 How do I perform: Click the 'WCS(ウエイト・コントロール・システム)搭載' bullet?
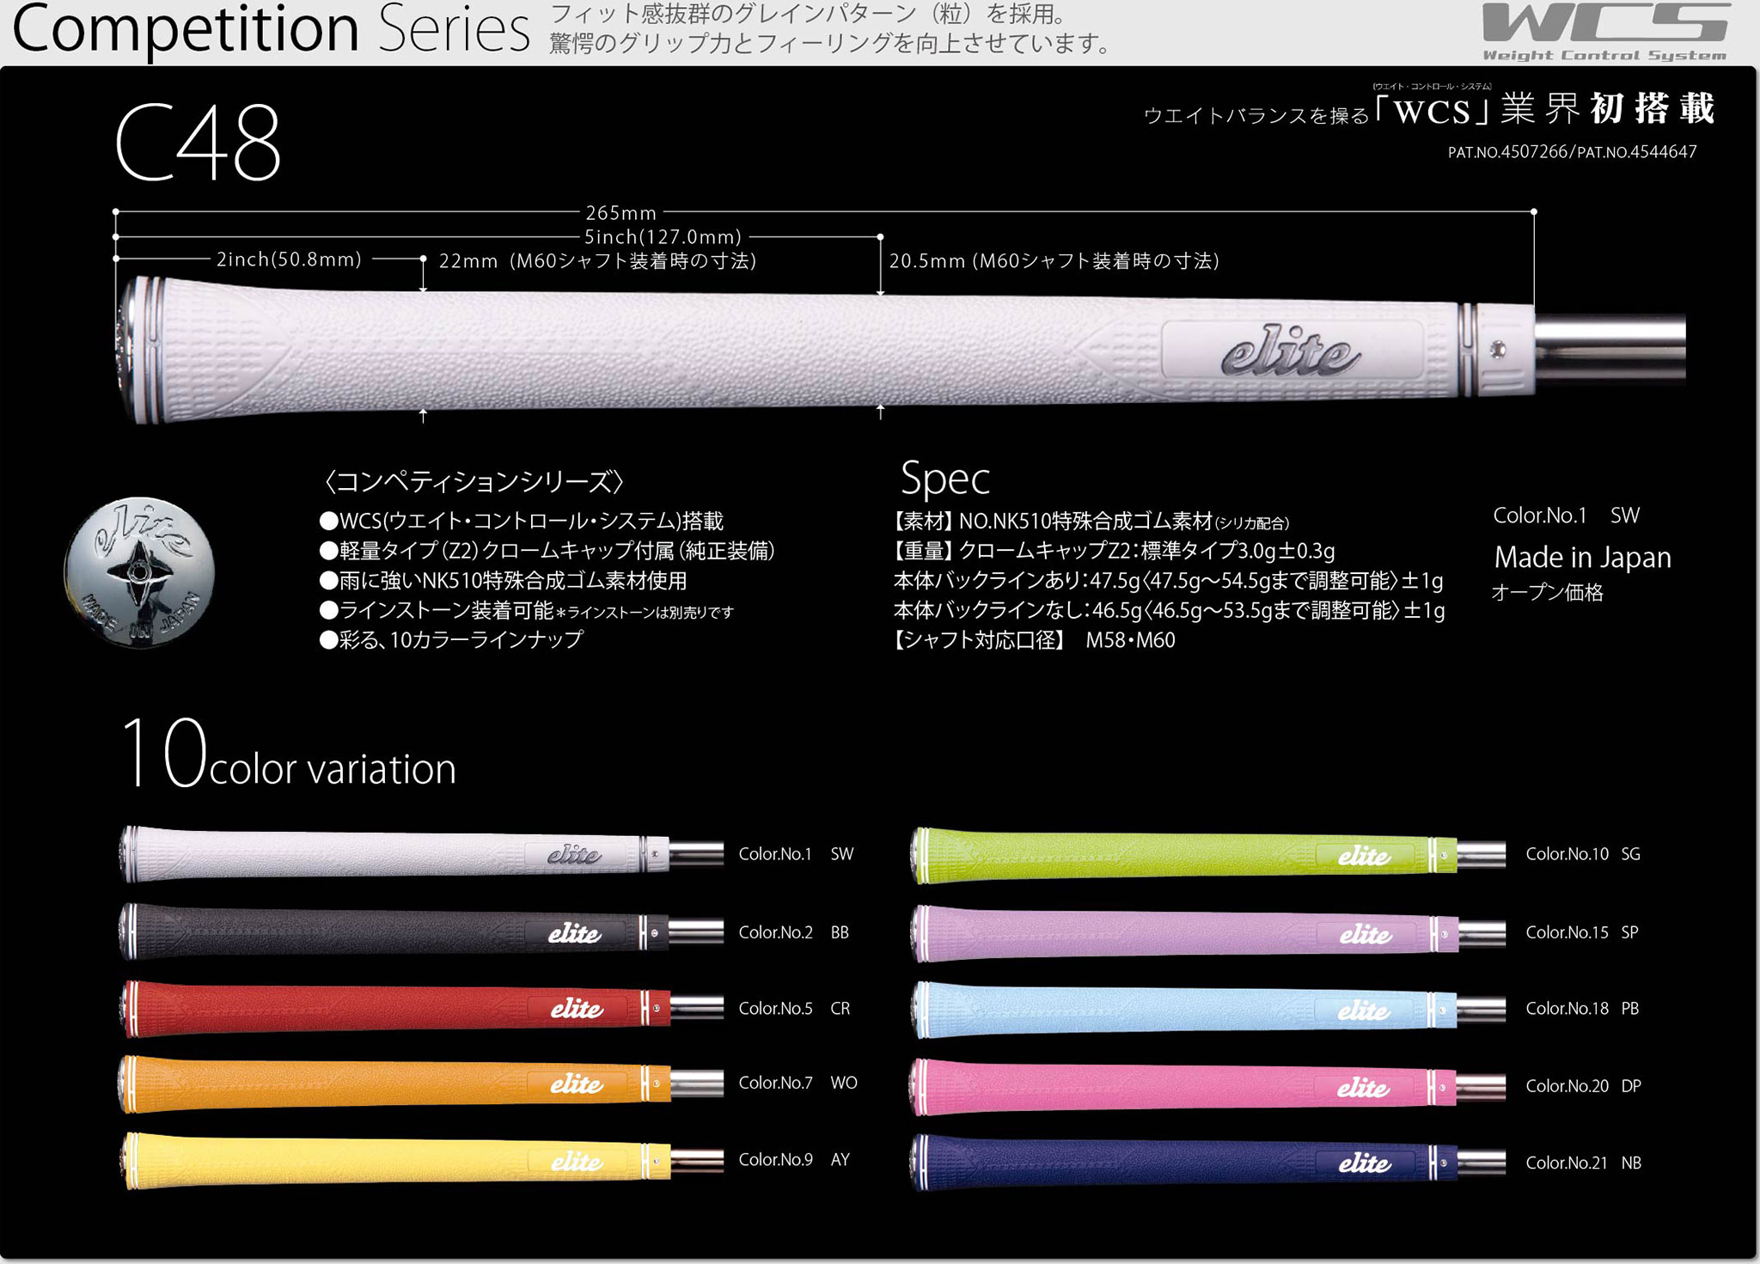[x=522, y=521]
